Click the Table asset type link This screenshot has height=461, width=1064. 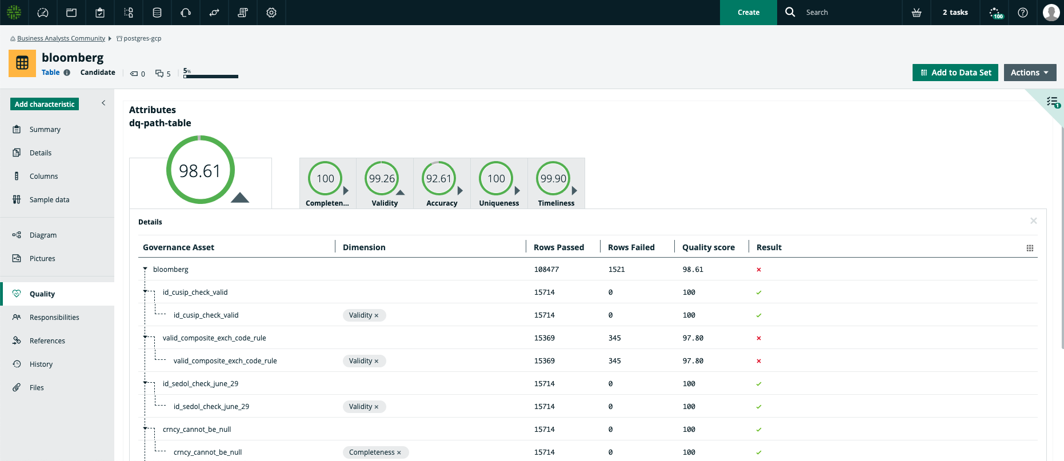(51, 73)
